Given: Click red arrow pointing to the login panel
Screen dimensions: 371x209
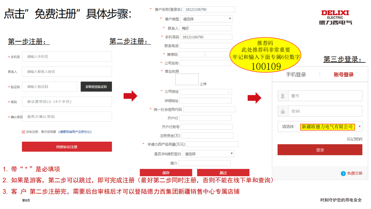Looking at the screenshot, I should tap(254, 98).
